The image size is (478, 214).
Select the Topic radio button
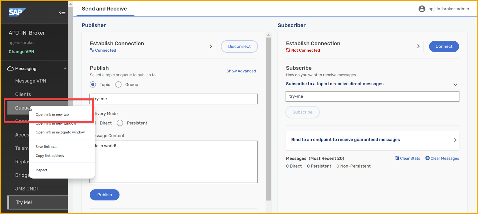tap(93, 85)
